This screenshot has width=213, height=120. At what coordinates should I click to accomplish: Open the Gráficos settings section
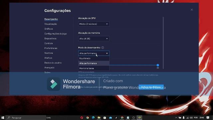[49, 29]
